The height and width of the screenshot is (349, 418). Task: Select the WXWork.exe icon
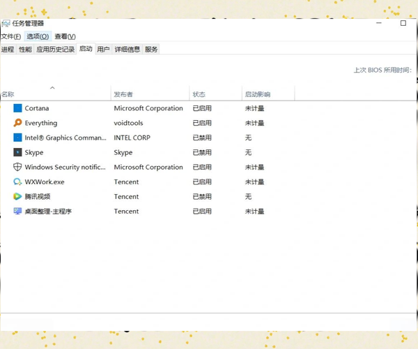click(x=18, y=181)
